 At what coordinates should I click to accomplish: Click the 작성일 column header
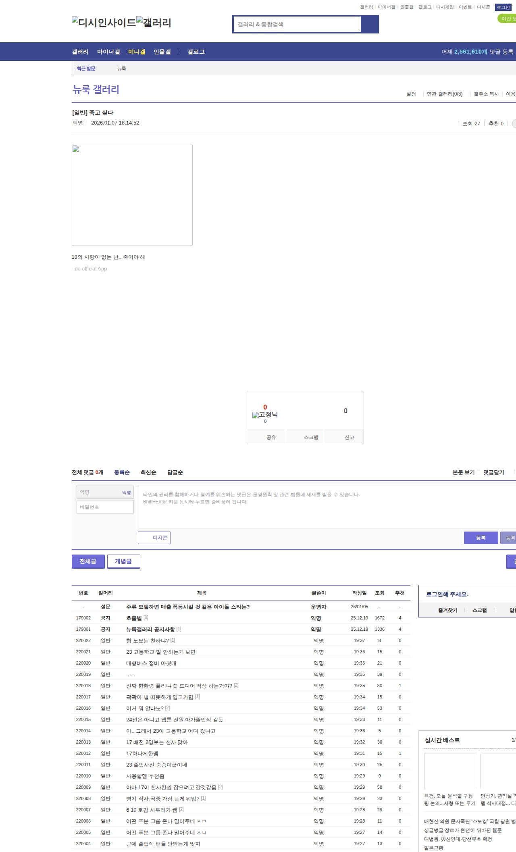coord(360,593)
